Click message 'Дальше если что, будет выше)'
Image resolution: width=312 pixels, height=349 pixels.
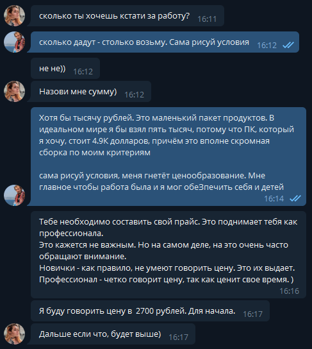click(x=113, y=334)
